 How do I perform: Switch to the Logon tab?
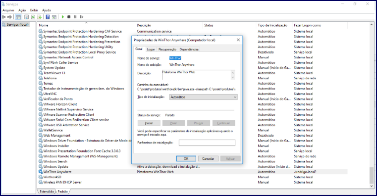151,49
